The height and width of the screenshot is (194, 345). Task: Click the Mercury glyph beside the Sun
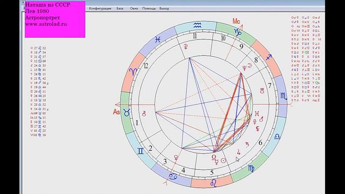[217, 162]
